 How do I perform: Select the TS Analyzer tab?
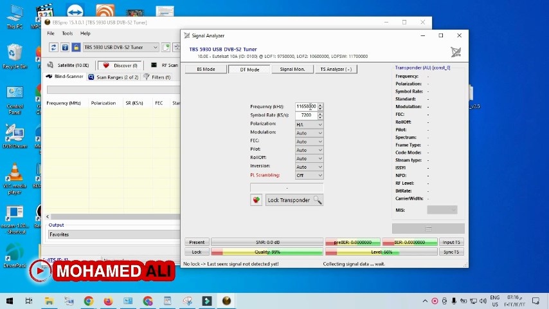pyautogui.click(x=336, y=69)
